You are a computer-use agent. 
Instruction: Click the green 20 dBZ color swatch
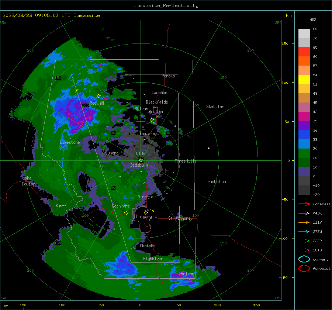coord(304,153)
